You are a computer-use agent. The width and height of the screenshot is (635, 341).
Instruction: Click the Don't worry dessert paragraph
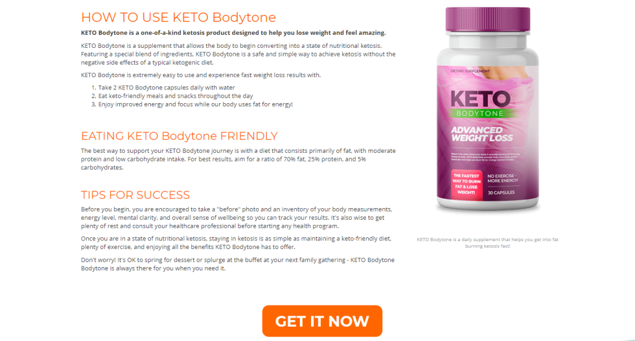click(x=238, y=264)
